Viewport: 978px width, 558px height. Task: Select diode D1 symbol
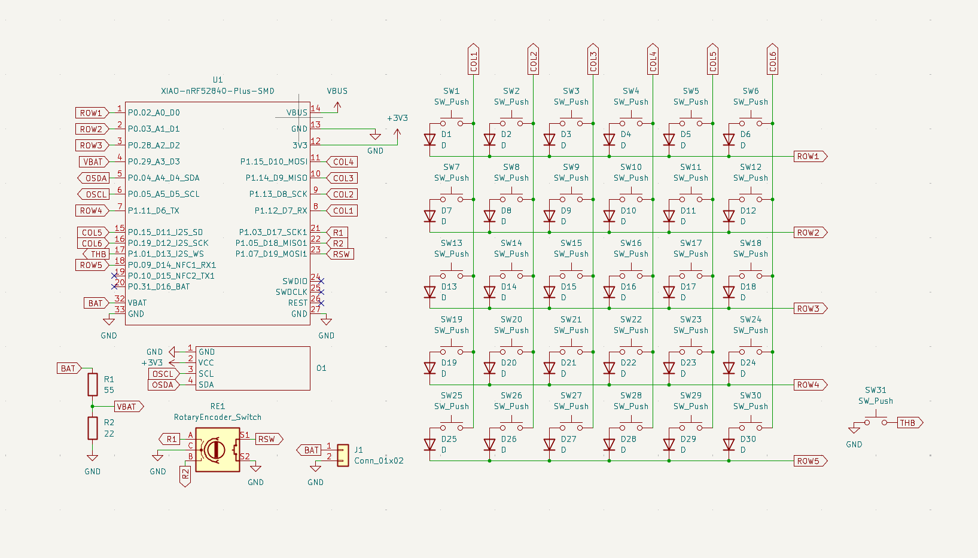(429, 140)
